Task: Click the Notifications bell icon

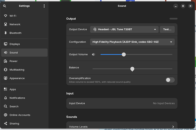Action: click(x=6, y=98)
